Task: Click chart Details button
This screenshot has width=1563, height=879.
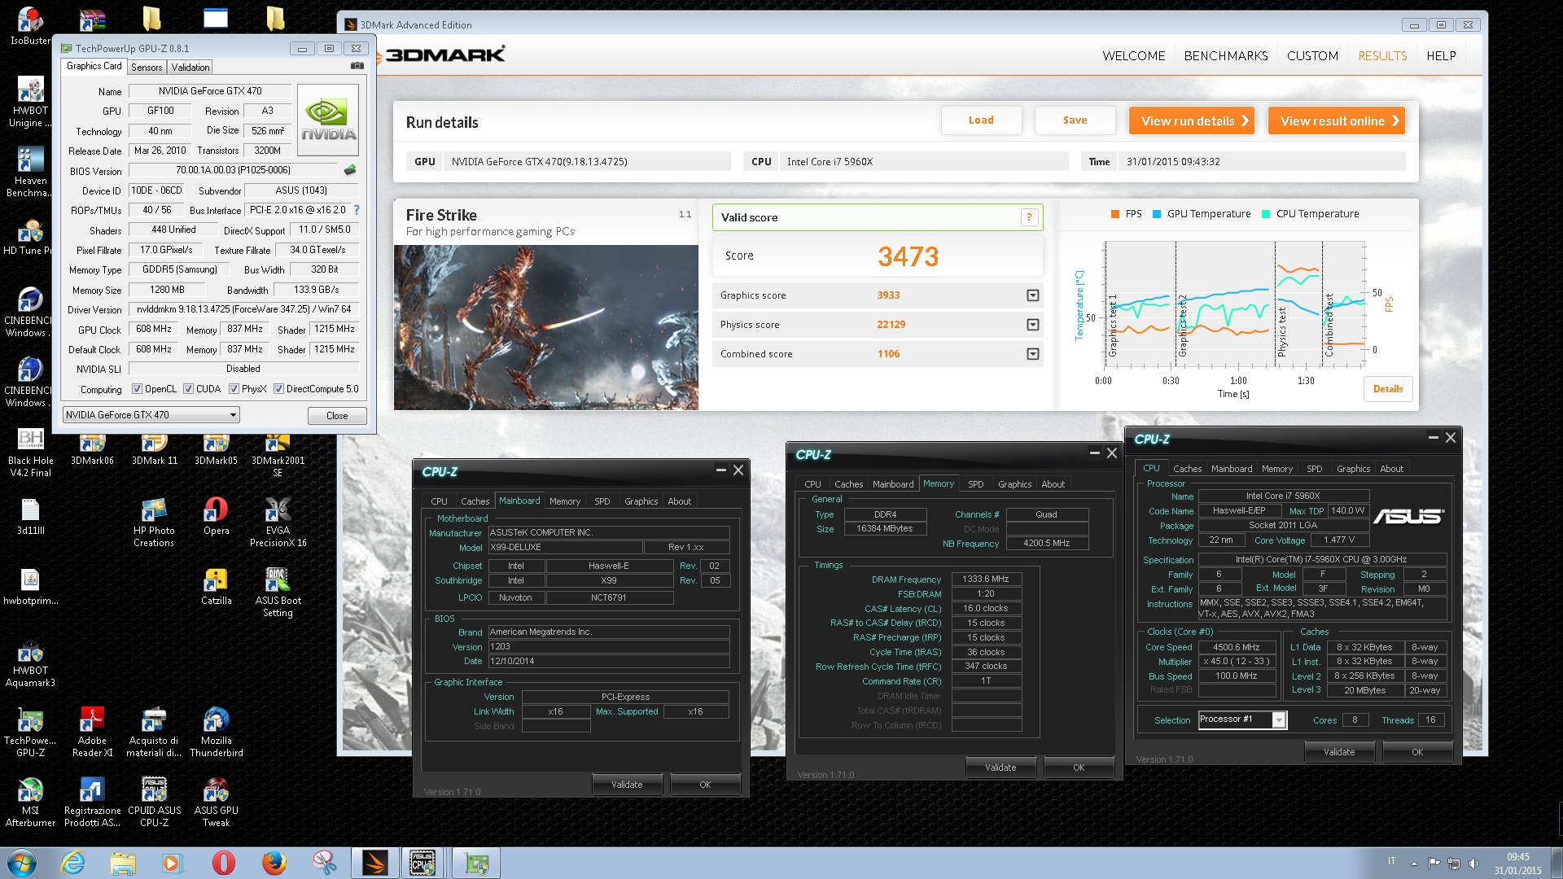Action: pos(1387,389)
